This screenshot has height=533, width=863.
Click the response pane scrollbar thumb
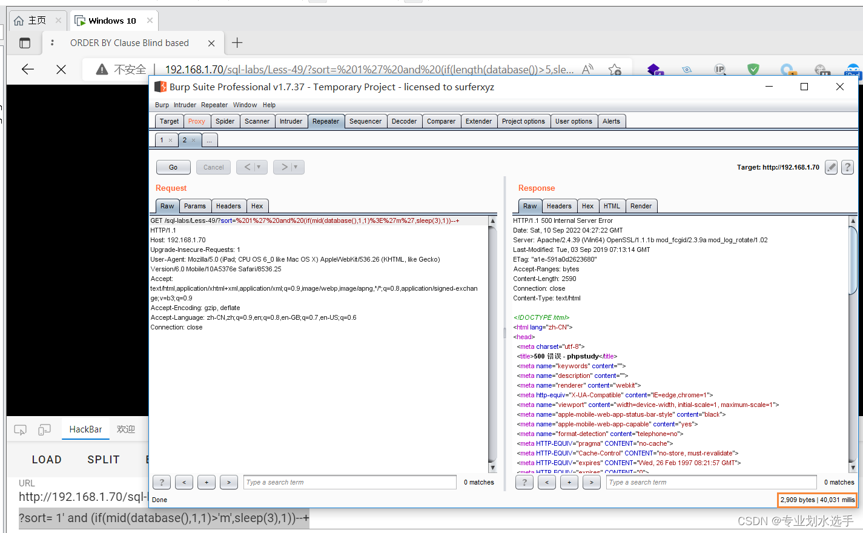853,260
